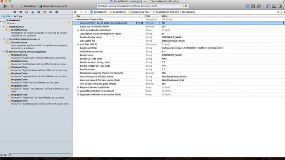Open ScubaWorld scheme selector

pyautogui.click(x=28, y=6)
